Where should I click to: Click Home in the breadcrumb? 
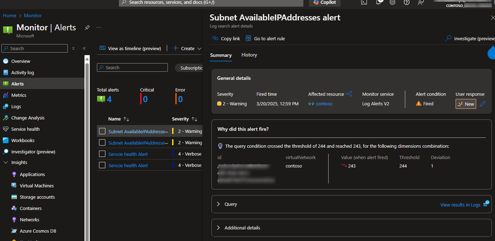coord(9,16)
